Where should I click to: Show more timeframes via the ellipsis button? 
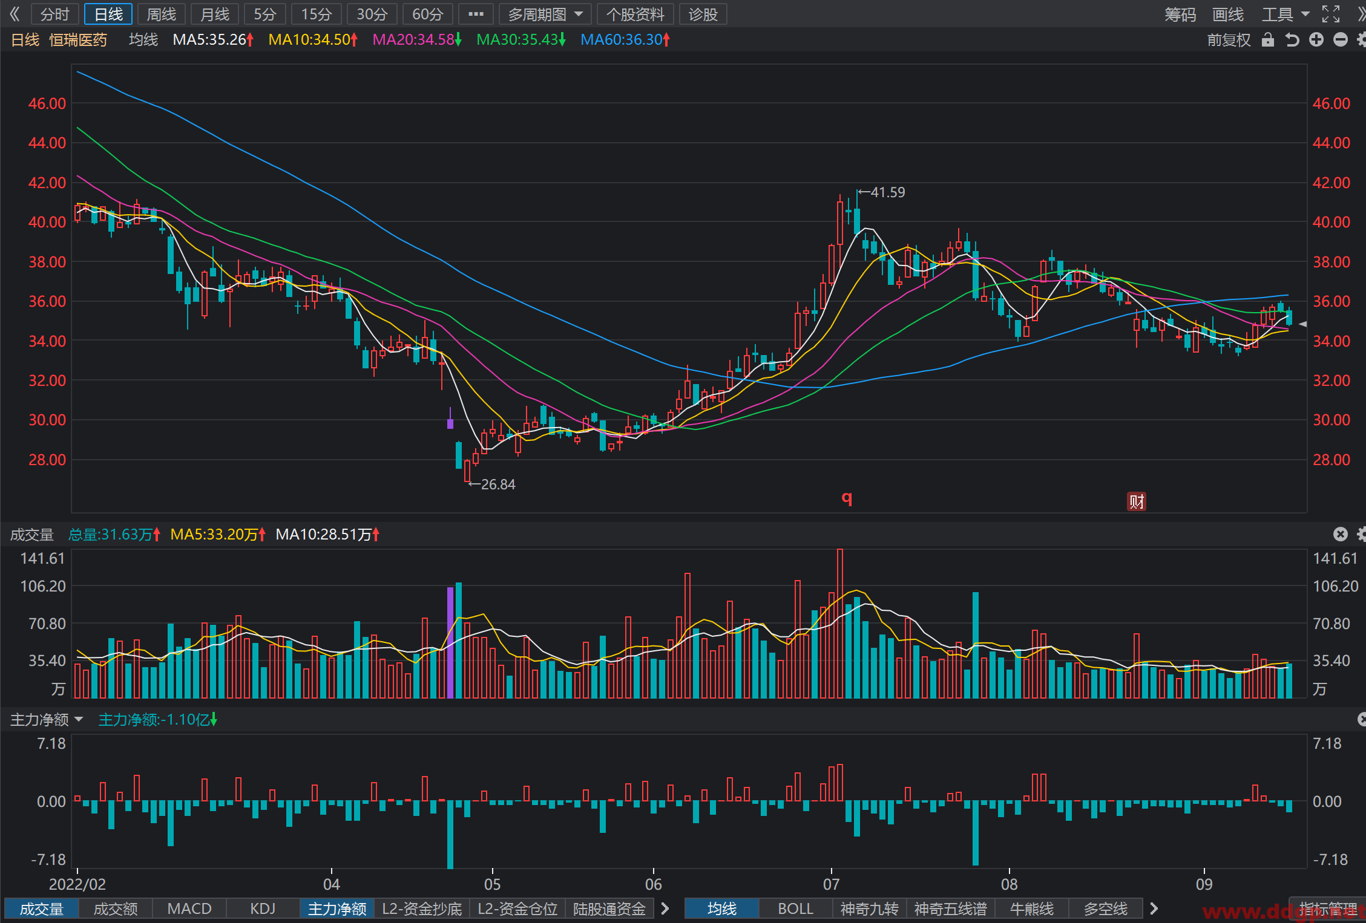tap(476, 14)
